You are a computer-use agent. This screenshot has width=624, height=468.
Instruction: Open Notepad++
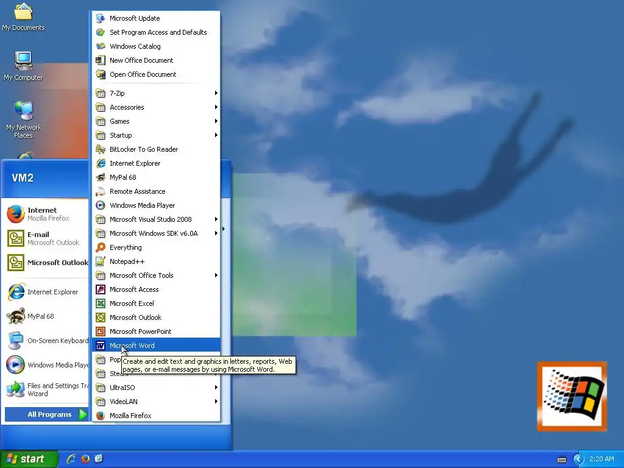tap(156, 261)
